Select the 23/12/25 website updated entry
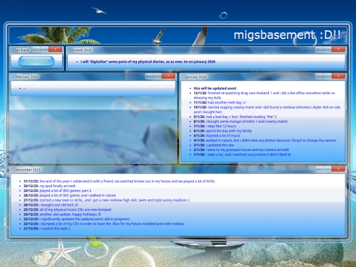Viewport: 356px width, 267px height. pyautogui.click(x=76, y=219)
